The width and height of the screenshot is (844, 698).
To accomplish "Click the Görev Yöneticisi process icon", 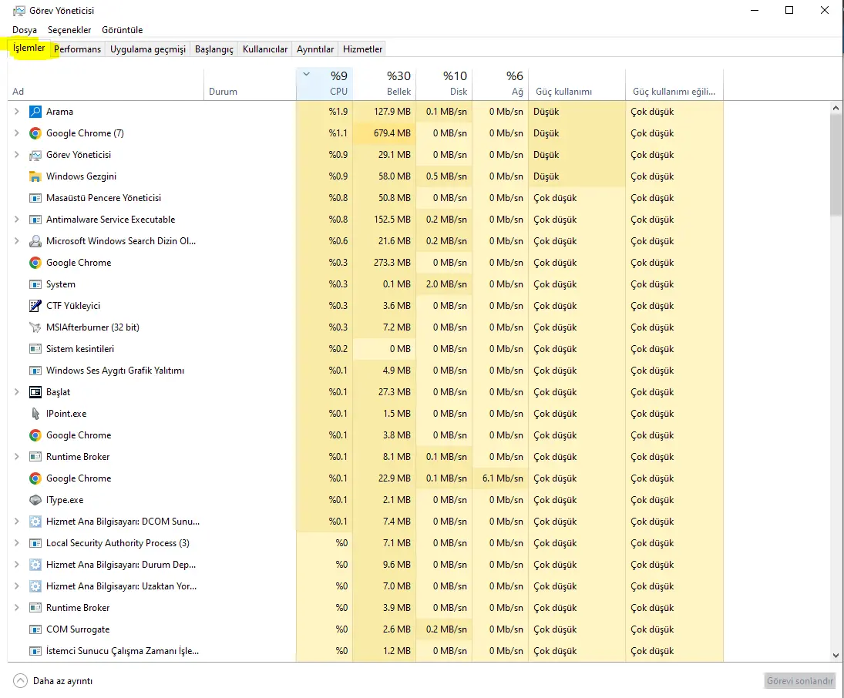I will 35,155.
